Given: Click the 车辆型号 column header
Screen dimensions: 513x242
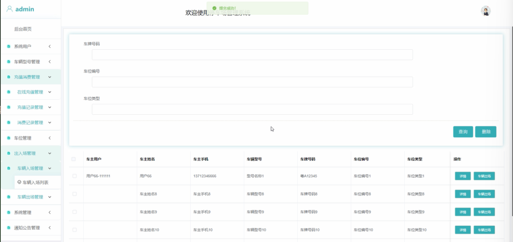Looking at the screenshot, I should [x=254, y=159].
